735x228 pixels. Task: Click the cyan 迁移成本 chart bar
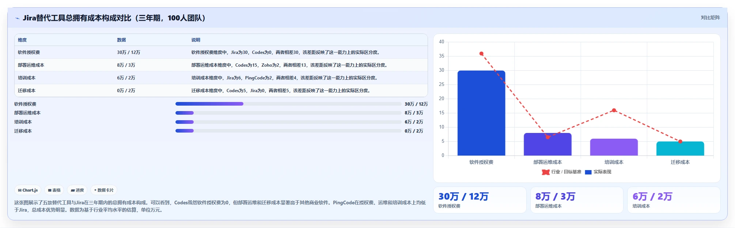click(680, 149)
